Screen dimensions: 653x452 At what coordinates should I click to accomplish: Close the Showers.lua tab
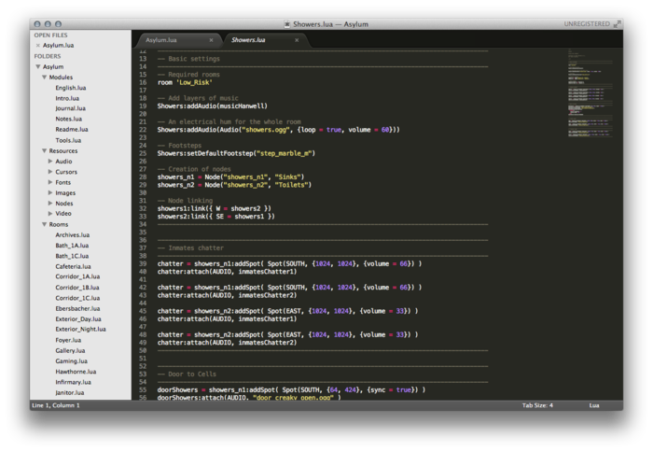pos(297,40)
